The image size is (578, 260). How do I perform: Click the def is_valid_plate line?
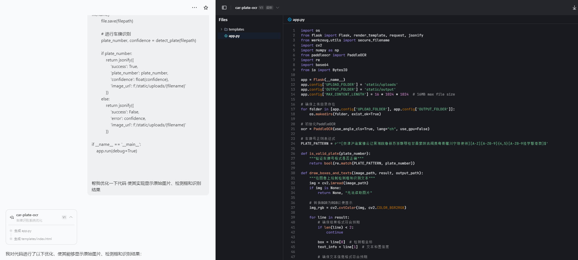(x=336, y=153)
